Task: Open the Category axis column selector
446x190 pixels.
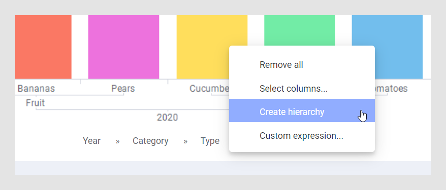Action: tap(150, 141)
